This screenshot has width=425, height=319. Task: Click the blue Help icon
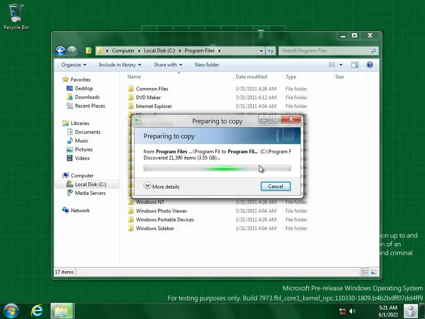point(370,65)
